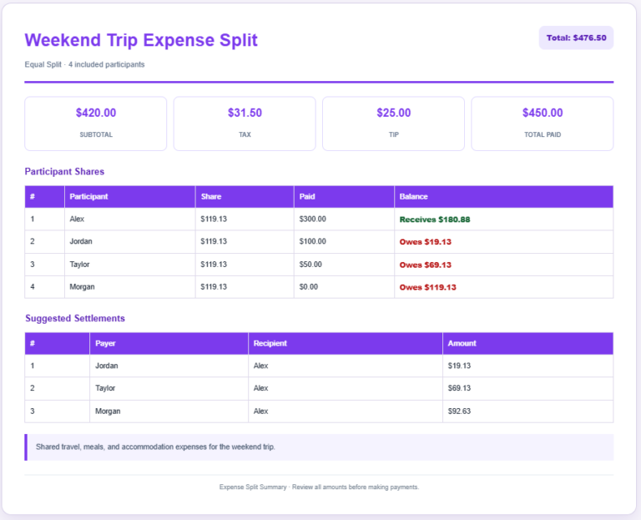Select Morgan in the participant shares table
The image size is (641, 520).
point(82,287)
